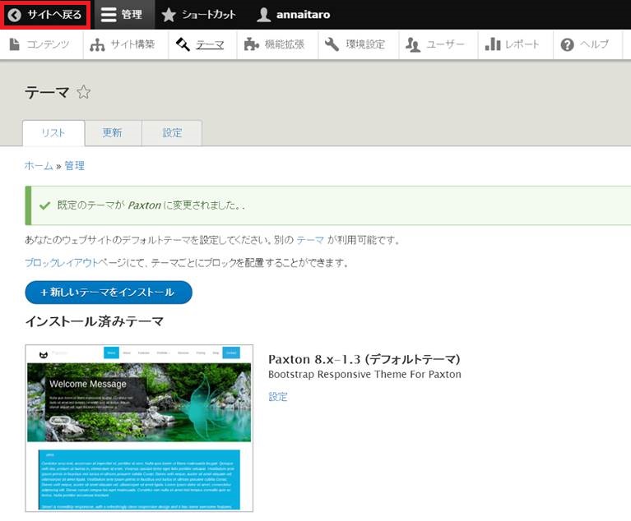Open the annaitaro account menu
The height and width of the screenshot is (521, 631).
click(x=294, y=15)
